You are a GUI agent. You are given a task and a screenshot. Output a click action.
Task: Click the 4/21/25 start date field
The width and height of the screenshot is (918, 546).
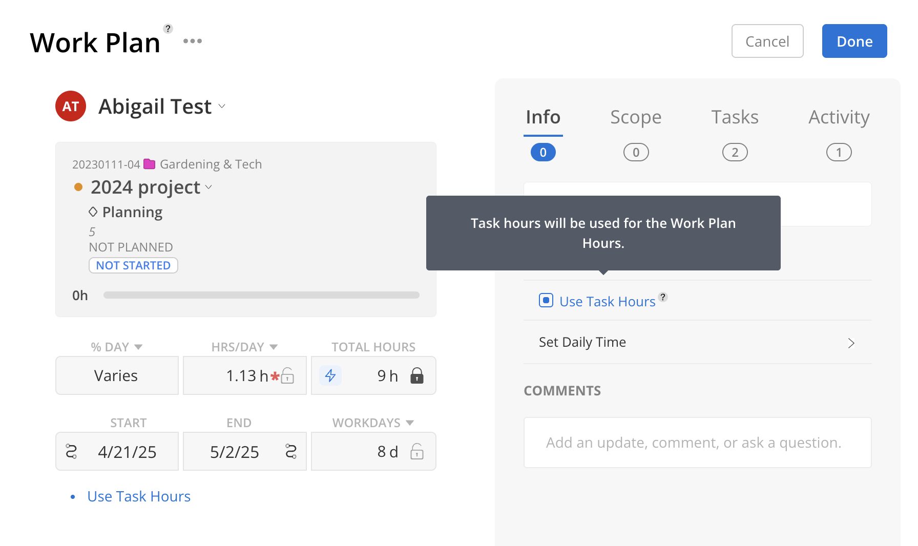point(117,451)
